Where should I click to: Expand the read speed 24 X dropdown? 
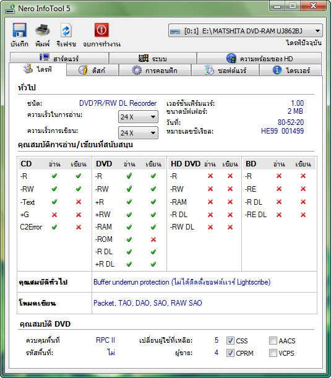click(x=138, y=117)
